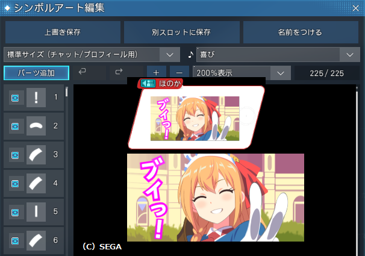Toggle visibility eye of layer 3
The height and width of the screenshot is (256, 365).
point(16,155)
